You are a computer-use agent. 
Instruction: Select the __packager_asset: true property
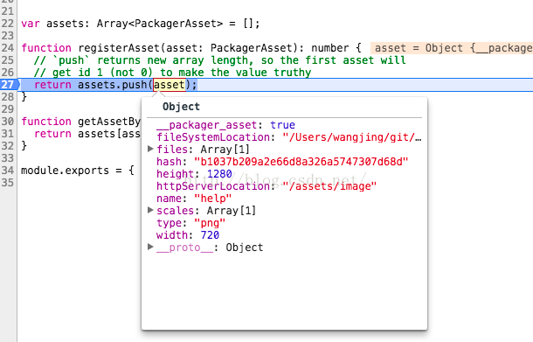pyautogui.click(x=225, y=125)
